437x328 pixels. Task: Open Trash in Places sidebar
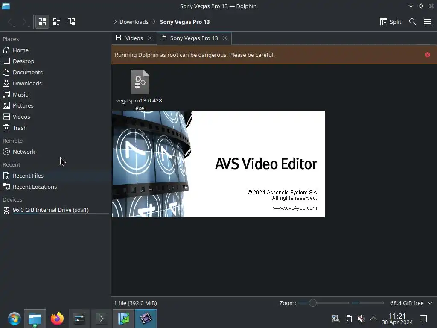click(x=55, y=128)
